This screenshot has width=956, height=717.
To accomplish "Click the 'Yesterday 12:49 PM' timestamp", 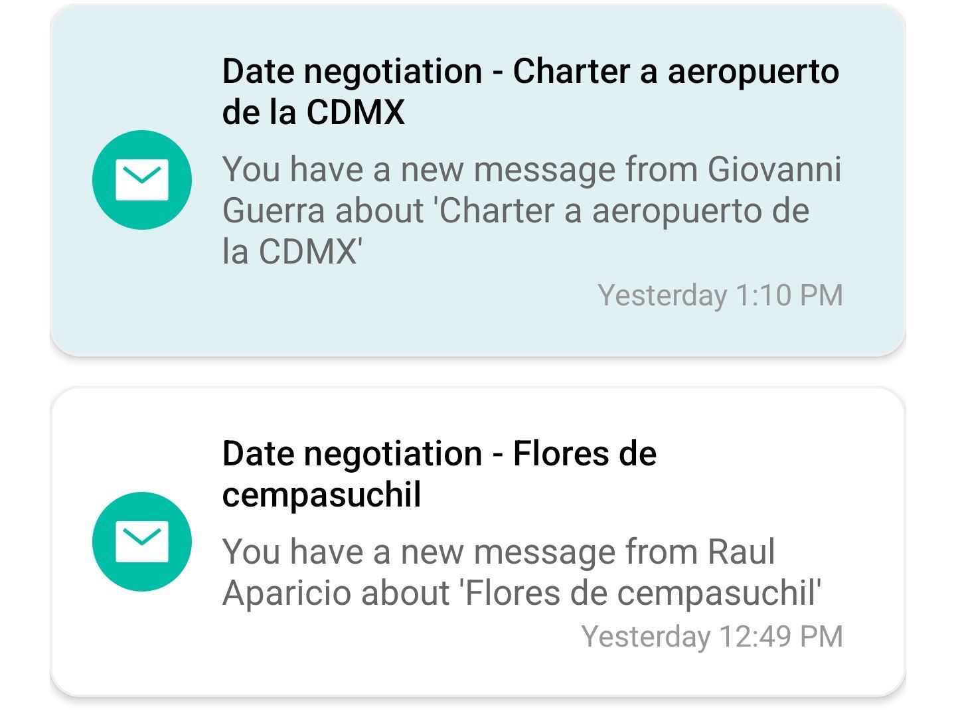I will (712, 637).
